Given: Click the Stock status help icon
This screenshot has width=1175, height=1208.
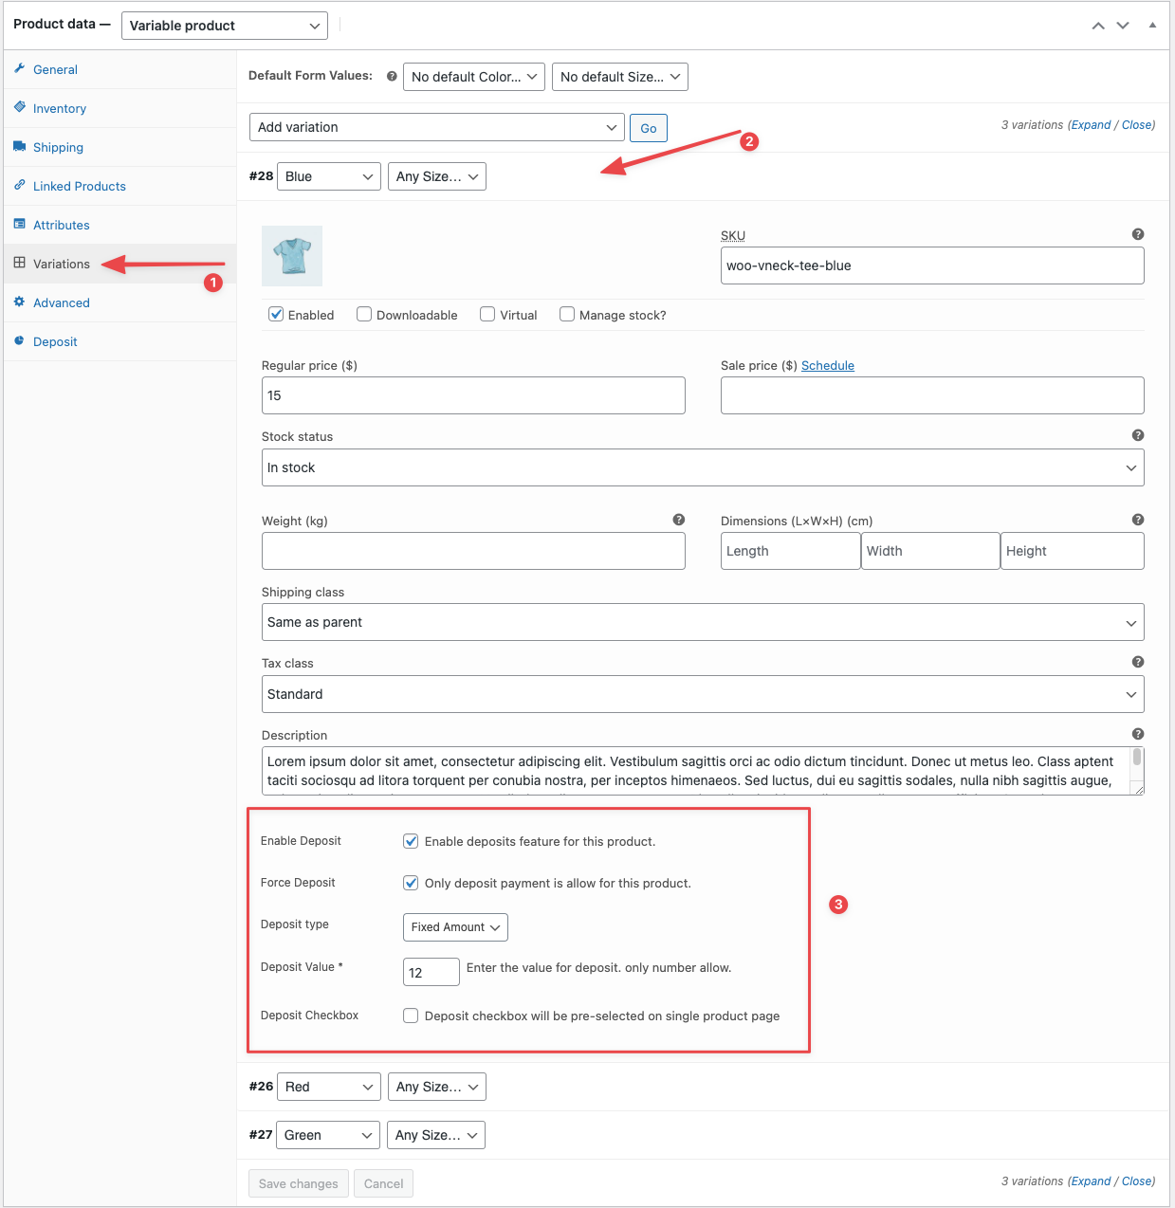Looking at the screenshot, I should (1137, 435).
